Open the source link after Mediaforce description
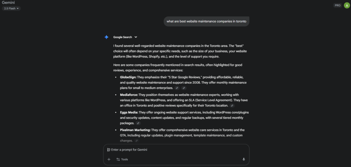 pos(232,106)
